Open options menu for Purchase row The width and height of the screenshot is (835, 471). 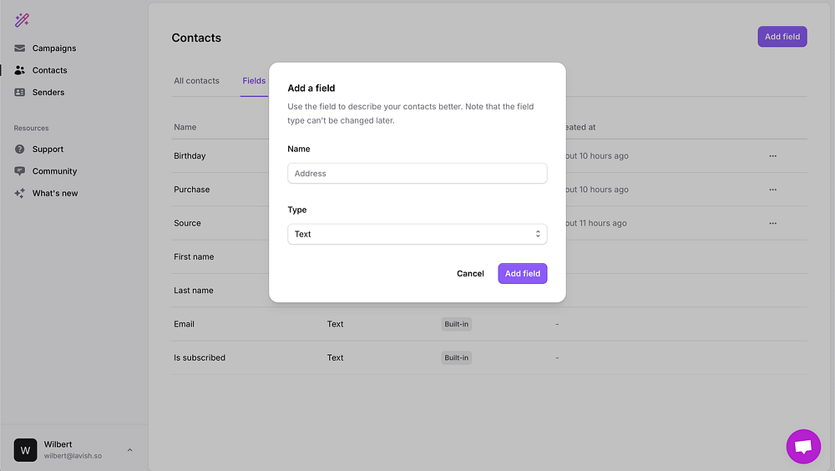(772, 190)
